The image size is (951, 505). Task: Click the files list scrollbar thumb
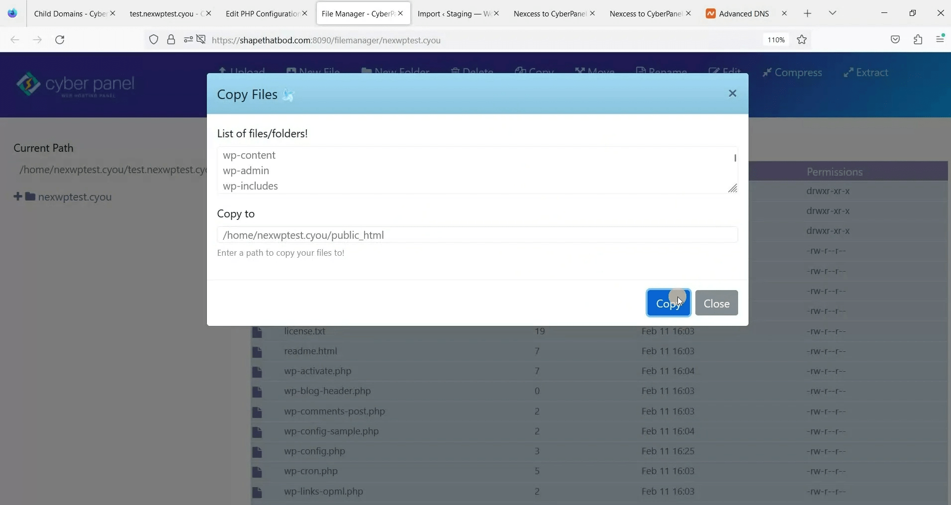pos(735,158)
